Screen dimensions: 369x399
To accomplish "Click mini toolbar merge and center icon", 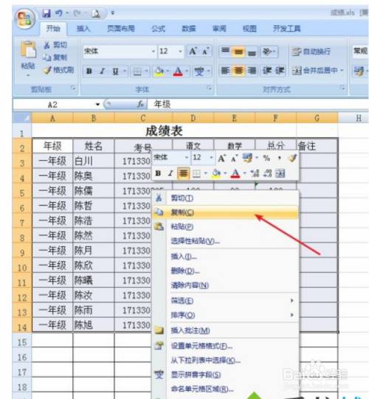I will pos(280,173).
